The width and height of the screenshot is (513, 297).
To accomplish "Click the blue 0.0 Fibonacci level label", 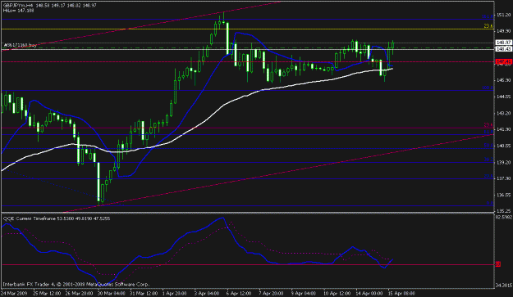I will coord(489,203).
